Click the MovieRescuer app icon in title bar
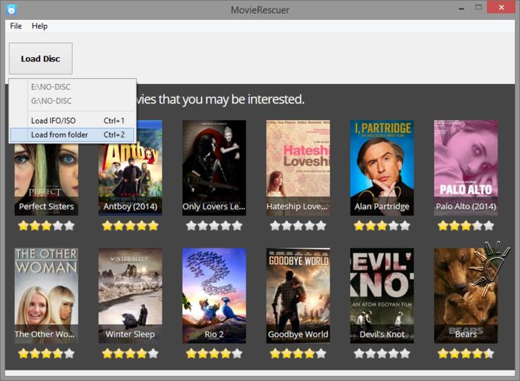This screenshot has height=381, width=520. (11, 9)
